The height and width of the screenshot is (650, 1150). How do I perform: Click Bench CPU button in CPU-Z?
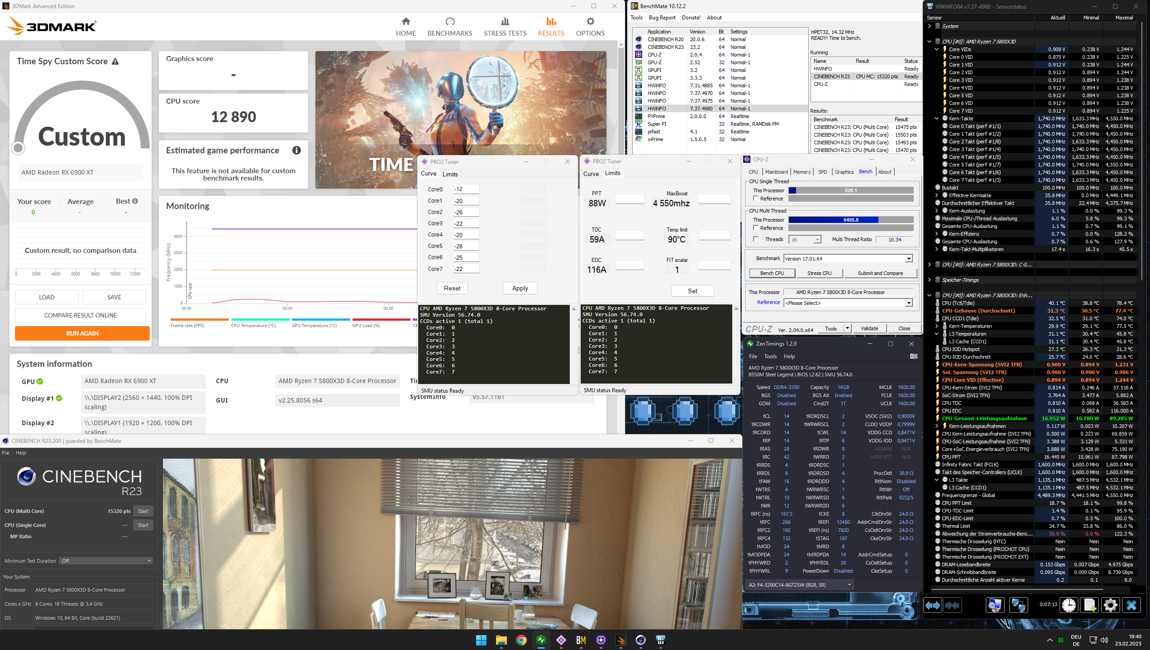(x=772, y=273)
